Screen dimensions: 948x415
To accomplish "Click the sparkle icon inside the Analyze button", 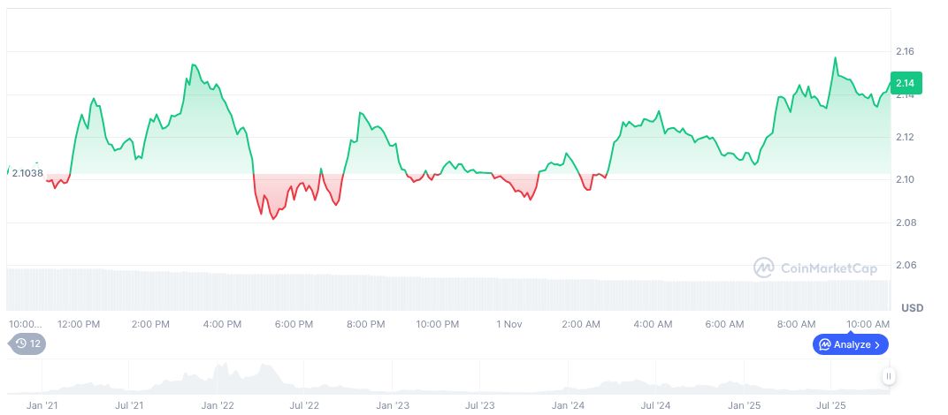I will (824, 344).
